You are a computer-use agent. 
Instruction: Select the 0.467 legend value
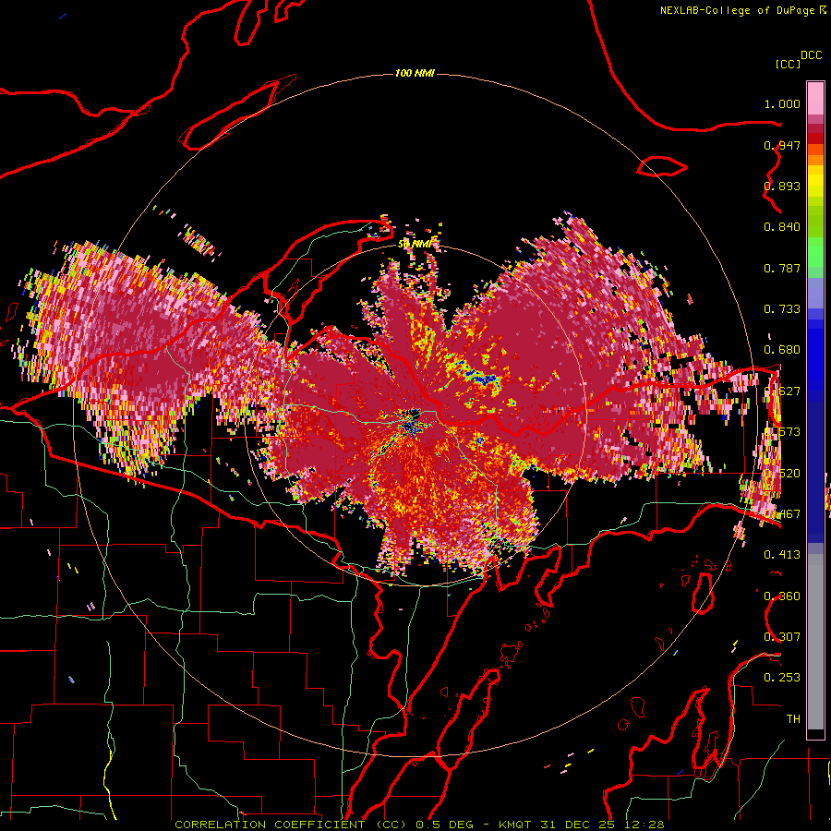click(782, 514)
